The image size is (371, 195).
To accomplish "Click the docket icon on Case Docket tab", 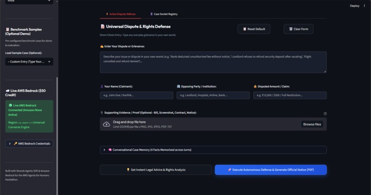I will point(151,14).
